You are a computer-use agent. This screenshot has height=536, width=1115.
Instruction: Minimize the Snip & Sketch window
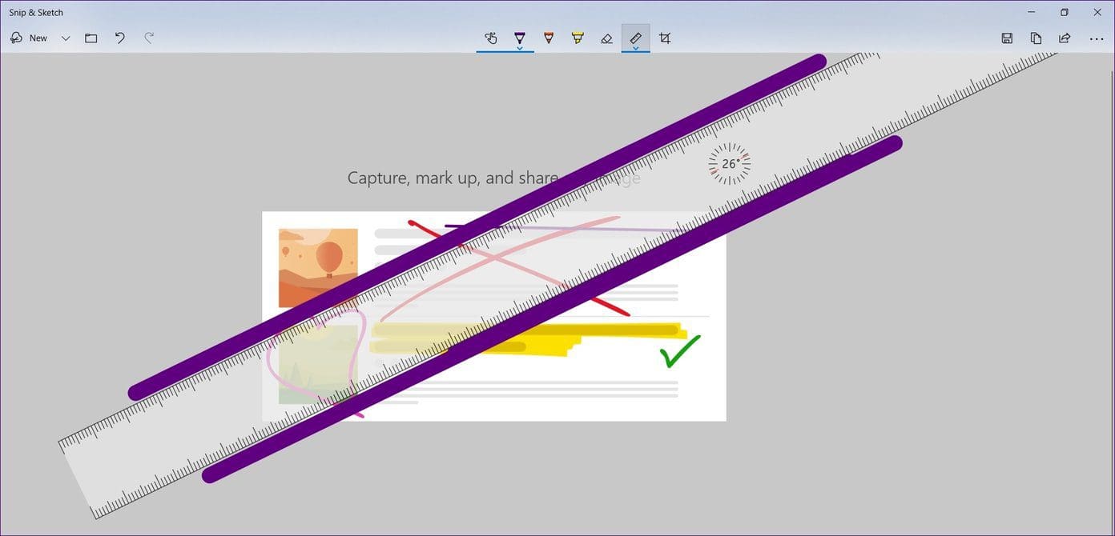click(1032, 12)
